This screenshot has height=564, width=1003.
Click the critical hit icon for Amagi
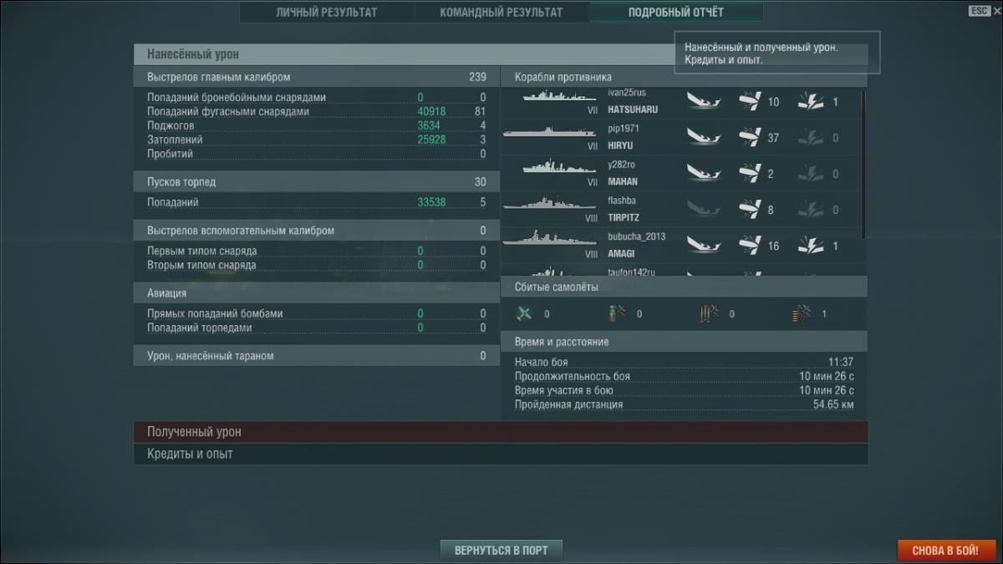(811, 246)
